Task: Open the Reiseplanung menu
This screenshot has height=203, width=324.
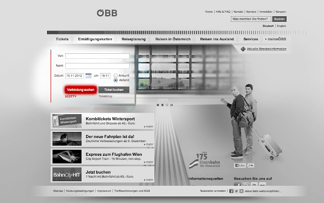Action: point(134,39)
